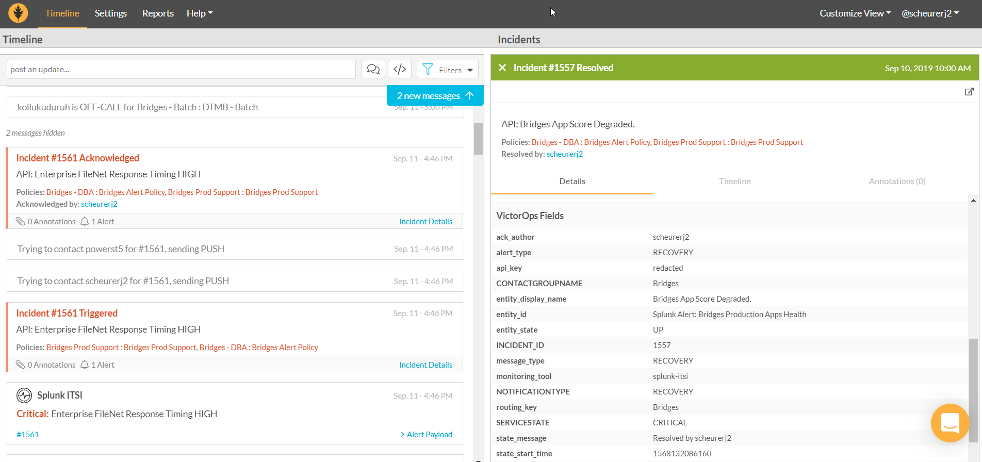Click the timeline feed scrollbar thumb

click(478, 138)
